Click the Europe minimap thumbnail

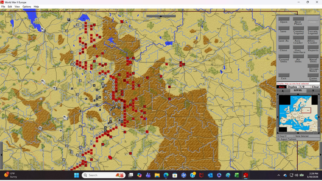click(x=298, y=113)
